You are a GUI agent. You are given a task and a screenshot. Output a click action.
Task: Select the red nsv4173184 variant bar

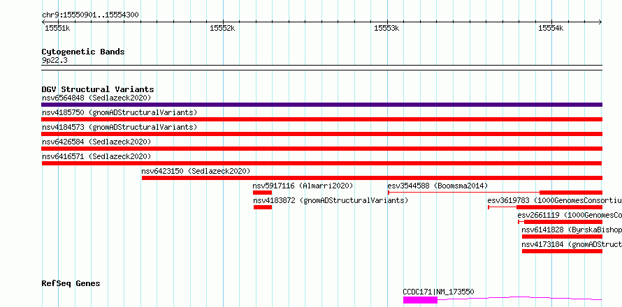point(562,251)
